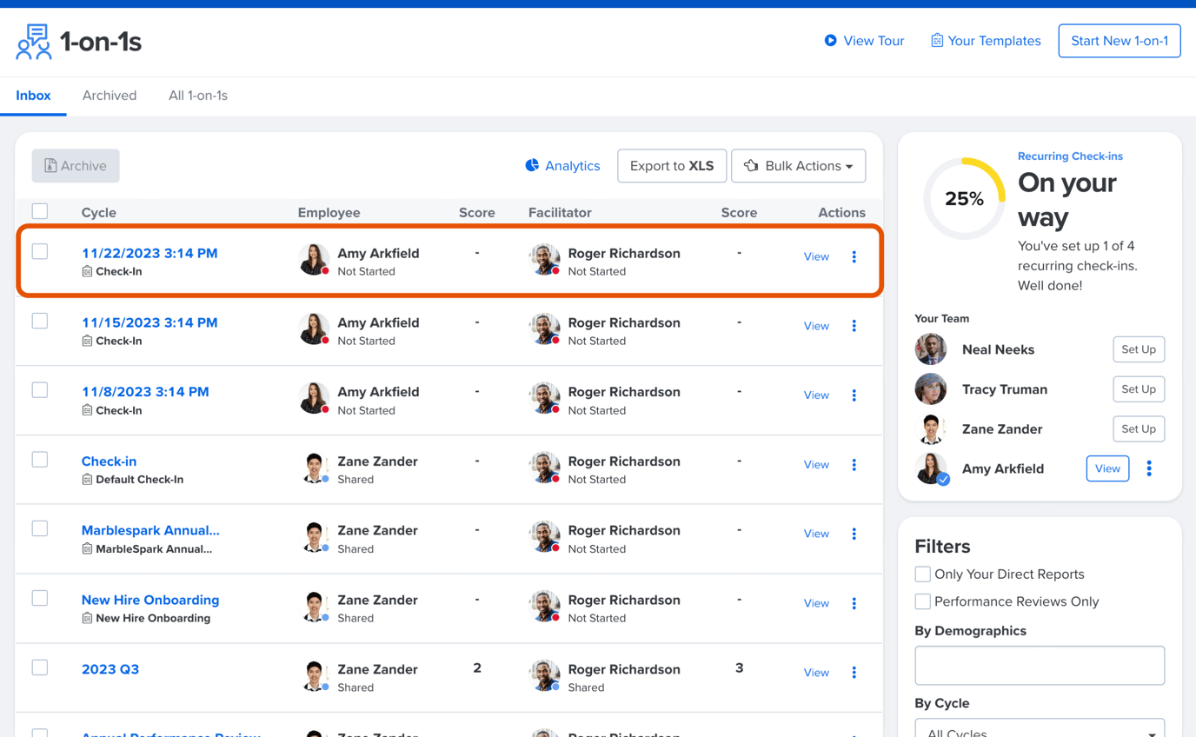Viewport: 1196px width, 737px height.
Task: Open three-dot actions for the 2023 Q3 row
Action: click(854, 673)
